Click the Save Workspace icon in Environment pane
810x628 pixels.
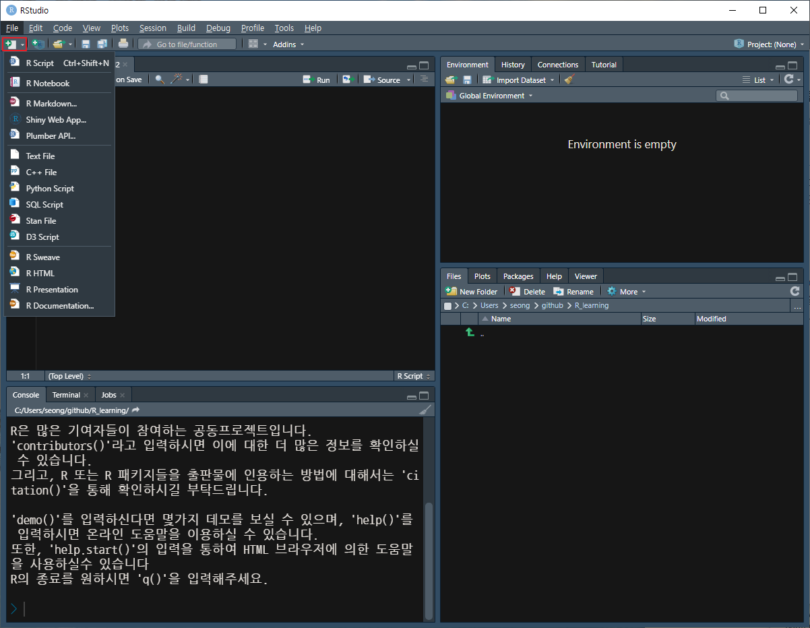click(x=467, y=80)
